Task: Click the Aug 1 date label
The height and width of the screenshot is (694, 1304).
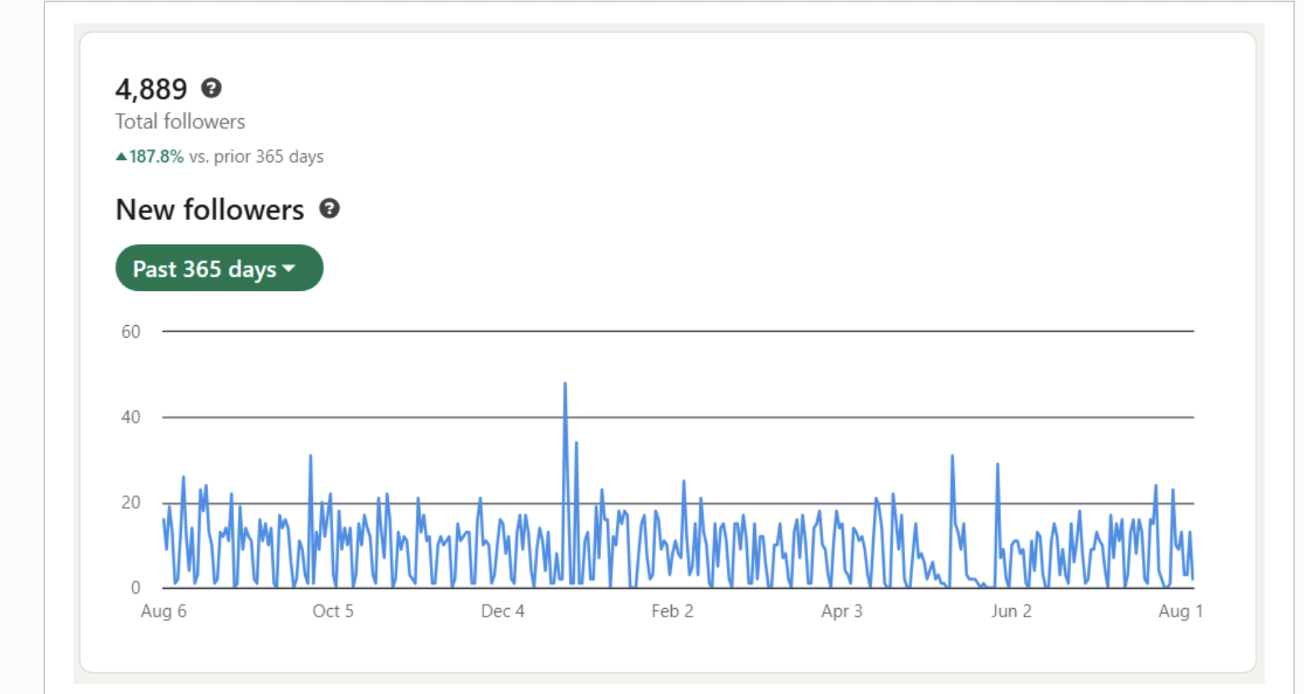Action: (x=1181, y=611)
